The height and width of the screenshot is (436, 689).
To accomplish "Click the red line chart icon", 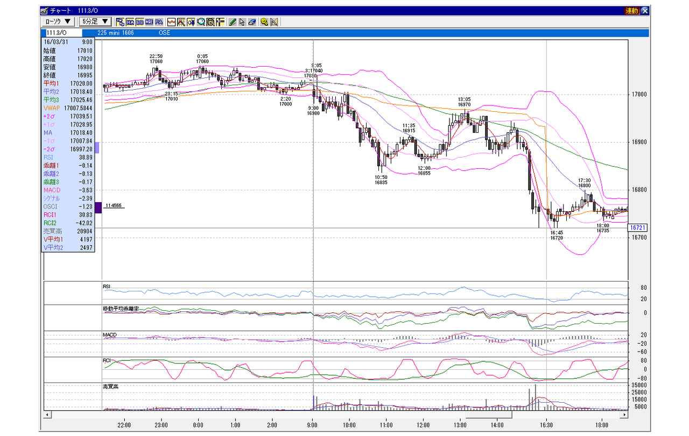I will point(172,22).
